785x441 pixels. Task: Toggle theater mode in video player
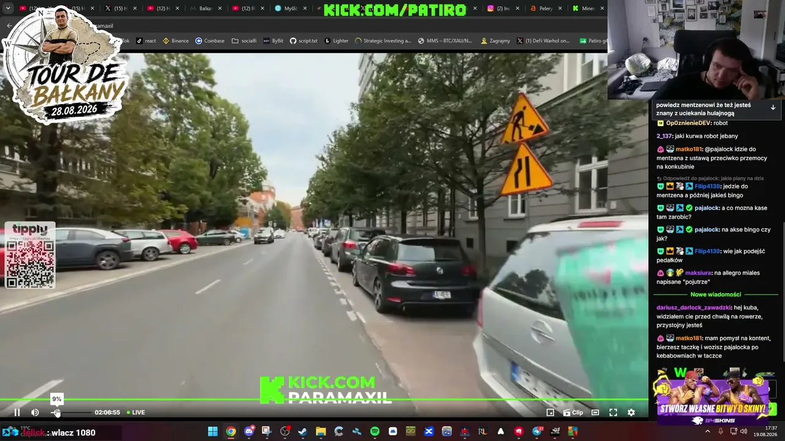click(595, 413)
